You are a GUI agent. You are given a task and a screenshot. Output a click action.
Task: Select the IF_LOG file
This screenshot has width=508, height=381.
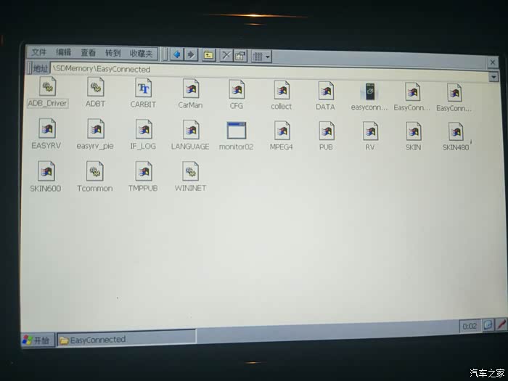pos(143,135)
